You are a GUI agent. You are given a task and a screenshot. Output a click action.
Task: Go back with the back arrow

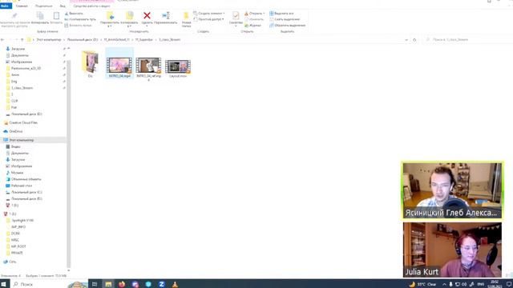[x=2, y=39]
